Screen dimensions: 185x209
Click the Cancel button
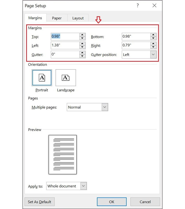pyautogui.click(x=145, y=202)
